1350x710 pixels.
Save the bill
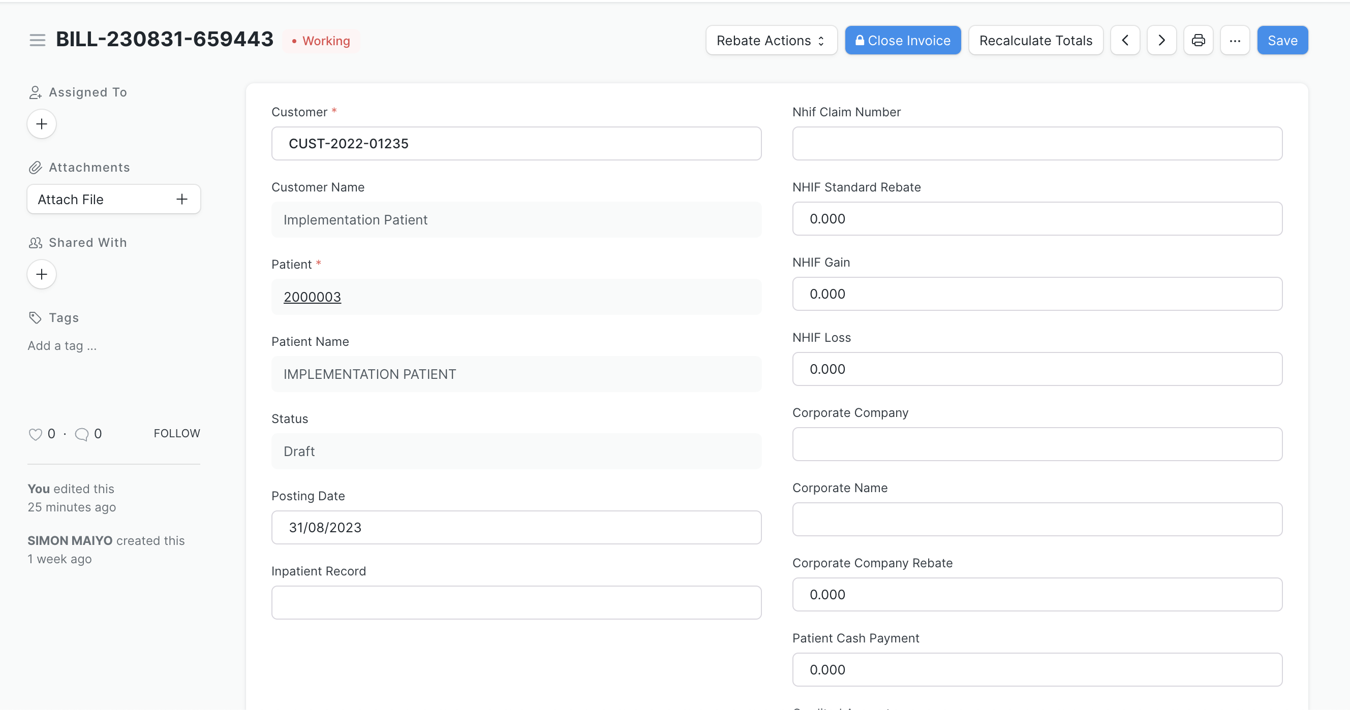[x=1282, y=40]
